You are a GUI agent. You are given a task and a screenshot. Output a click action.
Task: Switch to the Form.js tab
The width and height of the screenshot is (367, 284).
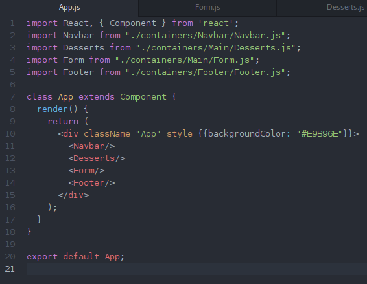(x=207, y=8)
